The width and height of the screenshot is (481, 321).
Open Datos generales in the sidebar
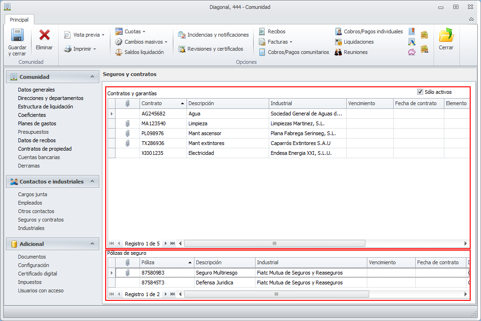(36, 90)
